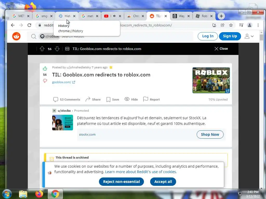Image resolution: width=266 pixels, height=199 pixels.
Task: Click the Chrome taskbar icon
Action: point(55,194)
